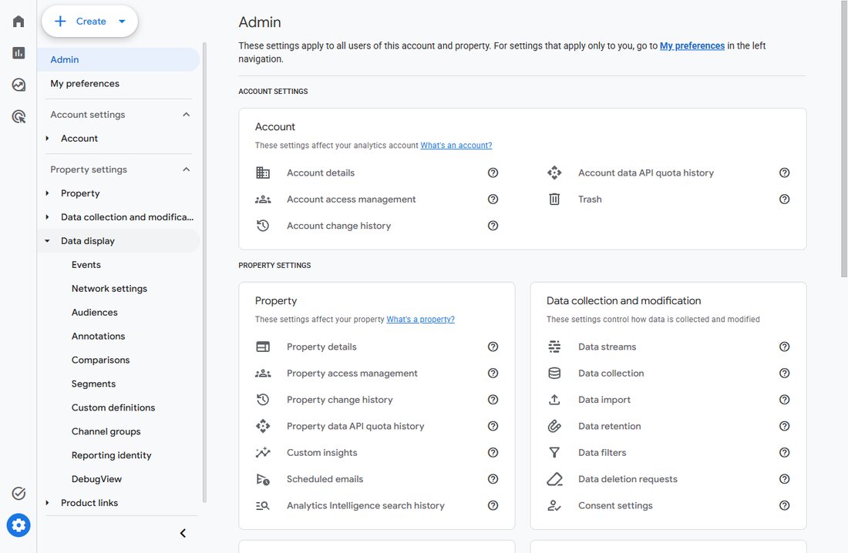This screenshot has width=848, height=553.
Task: Open the Home icon in the left rail
Action: (19, 21)
